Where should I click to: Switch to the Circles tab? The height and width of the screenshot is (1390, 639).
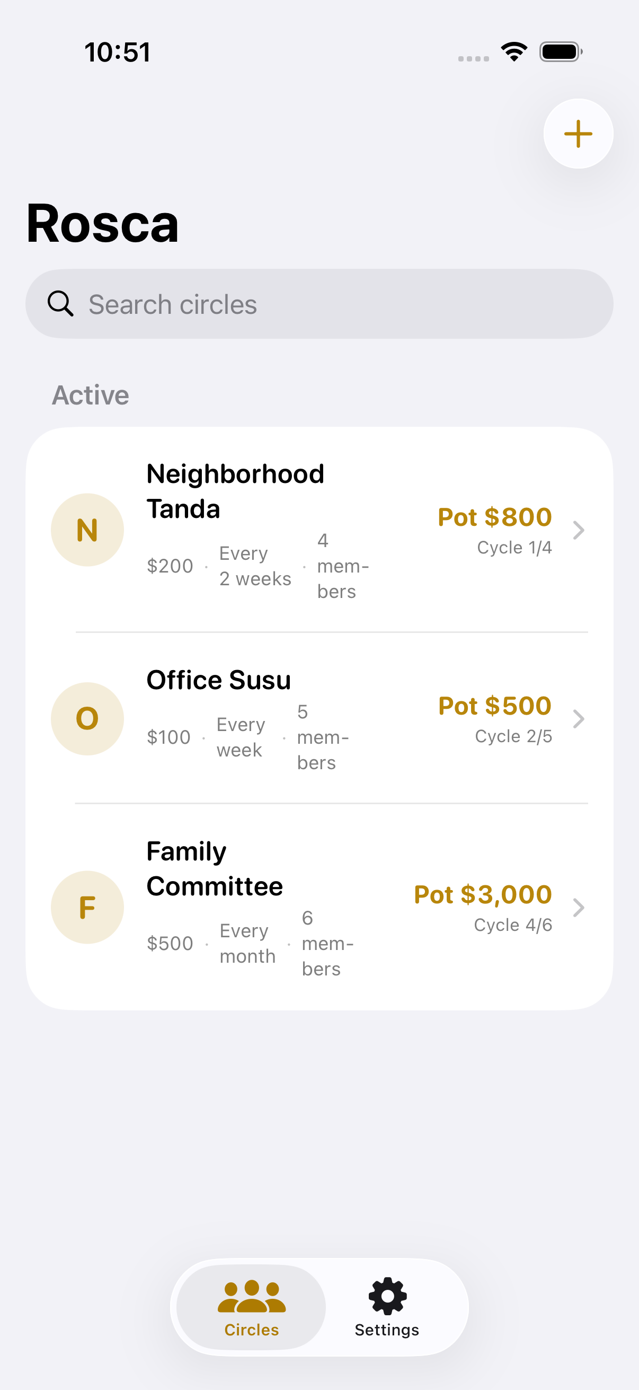point(251,1307)
